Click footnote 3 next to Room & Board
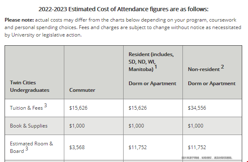This screenshot has width=248, height=162. pos(27,149)
